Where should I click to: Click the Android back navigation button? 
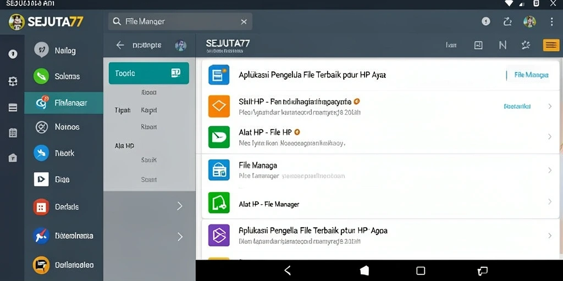[287, 271]
